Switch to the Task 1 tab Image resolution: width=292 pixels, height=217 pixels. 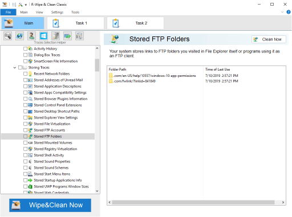click(75, 23)
